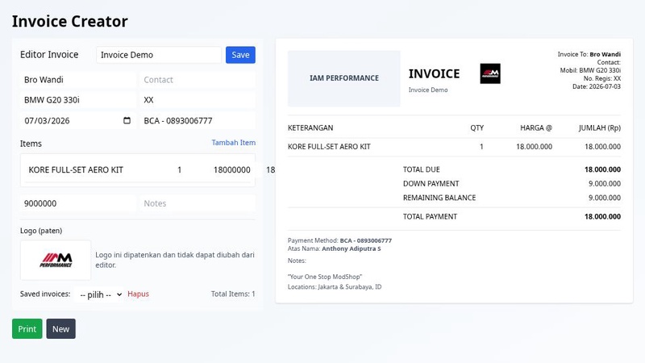Click 'Total Items: 1' text
This screenshot has width=645, height=363.
[x=233, y=294]
